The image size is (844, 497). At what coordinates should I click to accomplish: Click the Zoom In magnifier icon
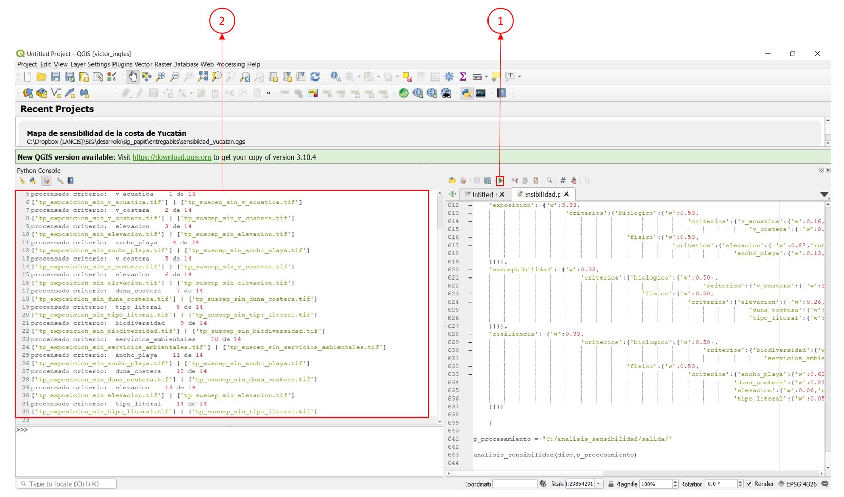click(161, 76)
